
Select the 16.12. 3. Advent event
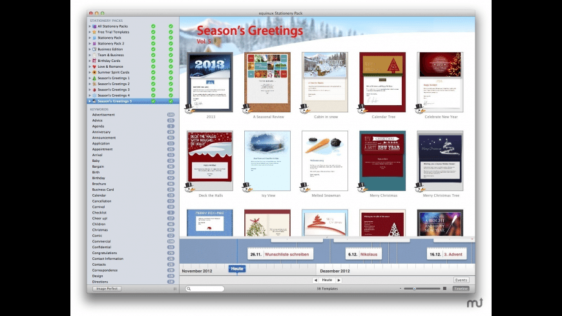pos(446,255)
